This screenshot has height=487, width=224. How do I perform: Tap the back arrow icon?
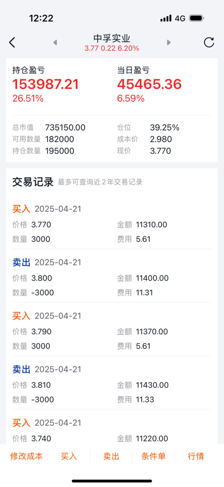[12, 43]
